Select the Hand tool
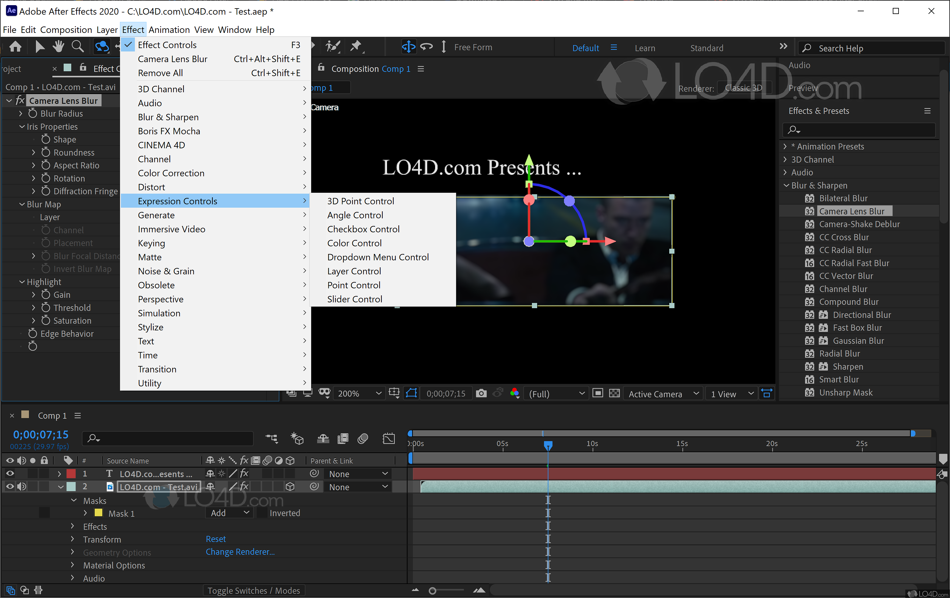 (x=58, y=47)
